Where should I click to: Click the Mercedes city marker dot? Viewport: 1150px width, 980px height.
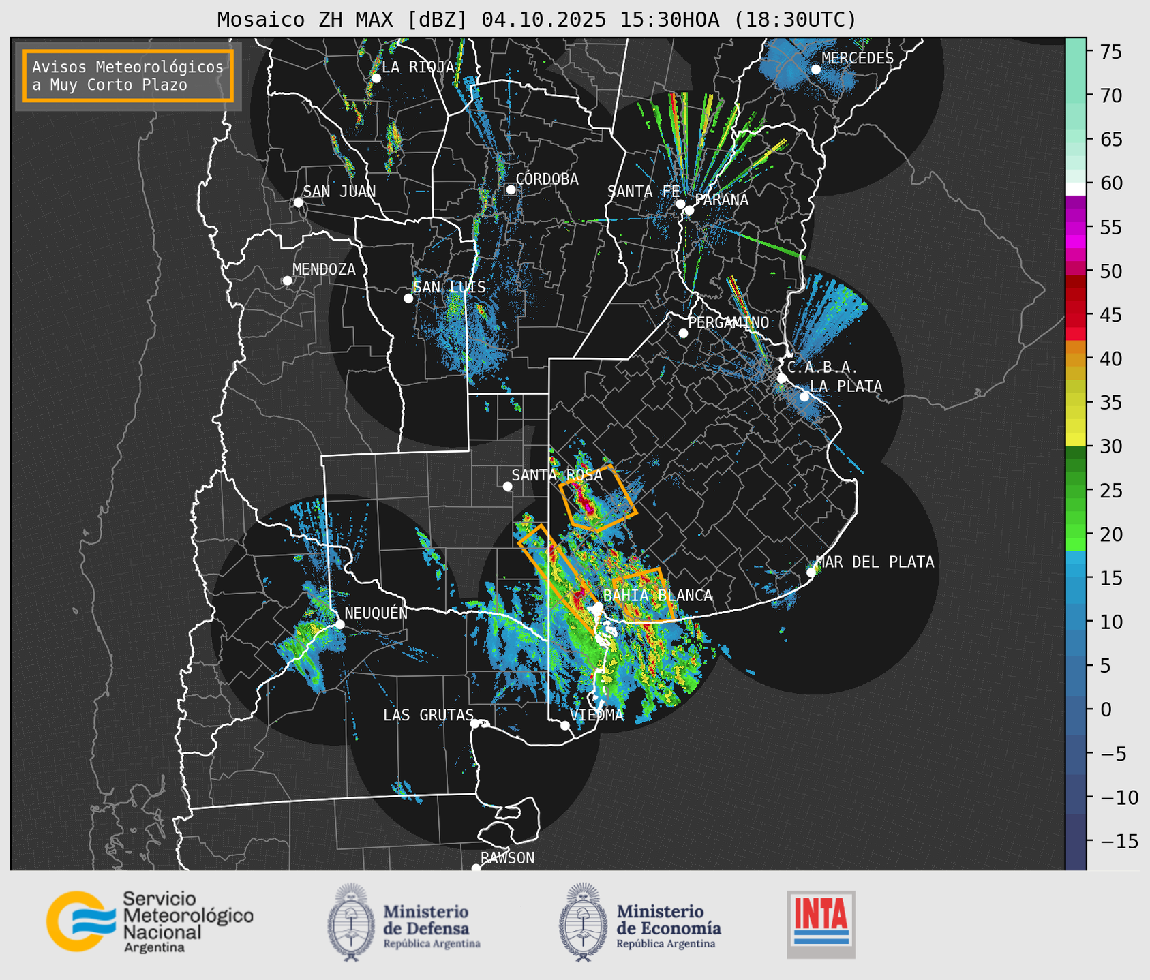(x=815, y=70)
